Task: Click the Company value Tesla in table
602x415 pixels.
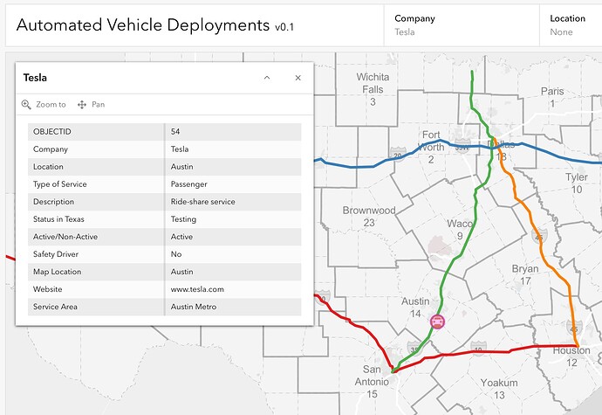Action: click(x=180, y=149)
